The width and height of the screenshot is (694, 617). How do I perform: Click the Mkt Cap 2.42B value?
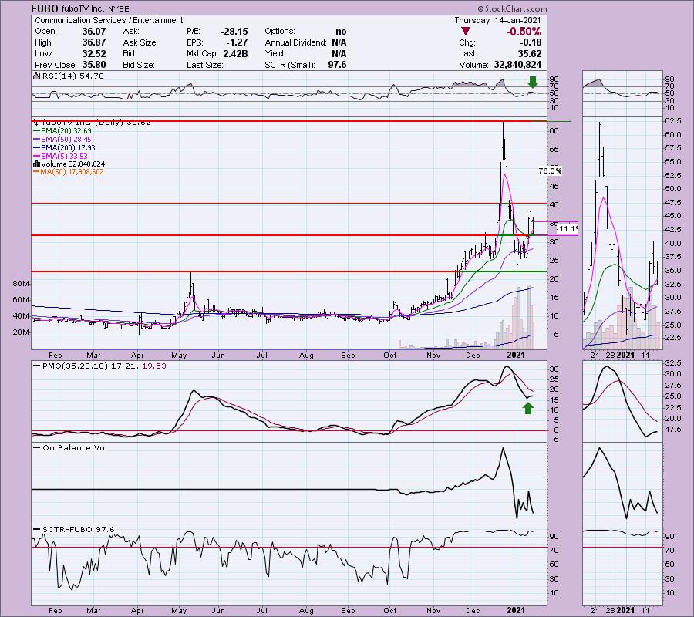click(x=235, y=53)
